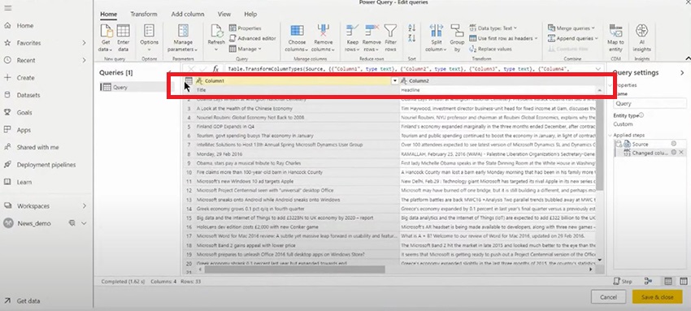This screenshot has width=691, height=311.
Task: Open the Advanced editor
Action: coord(253,38)
